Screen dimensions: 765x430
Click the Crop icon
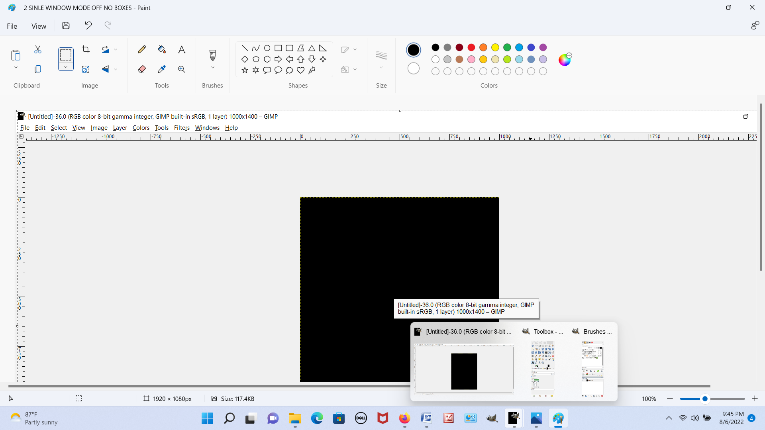[86, 49]
